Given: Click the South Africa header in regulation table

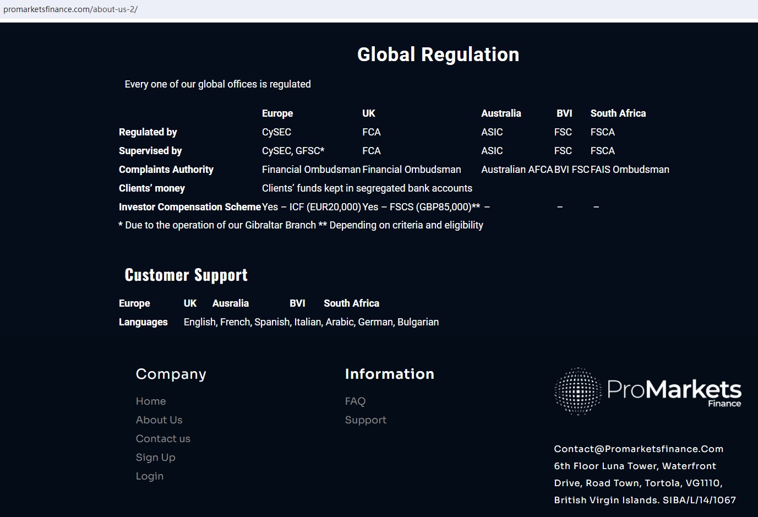Looking at the screenshot, I should tap(618, 113).
